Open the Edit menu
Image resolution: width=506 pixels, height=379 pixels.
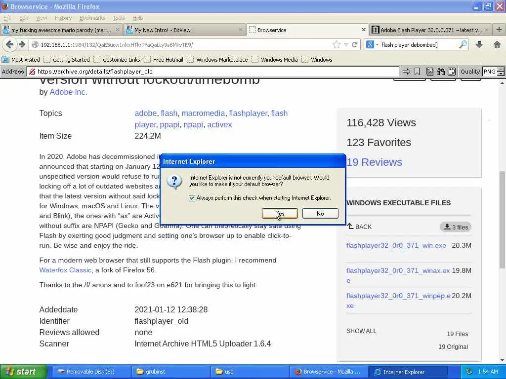(24, 18)
